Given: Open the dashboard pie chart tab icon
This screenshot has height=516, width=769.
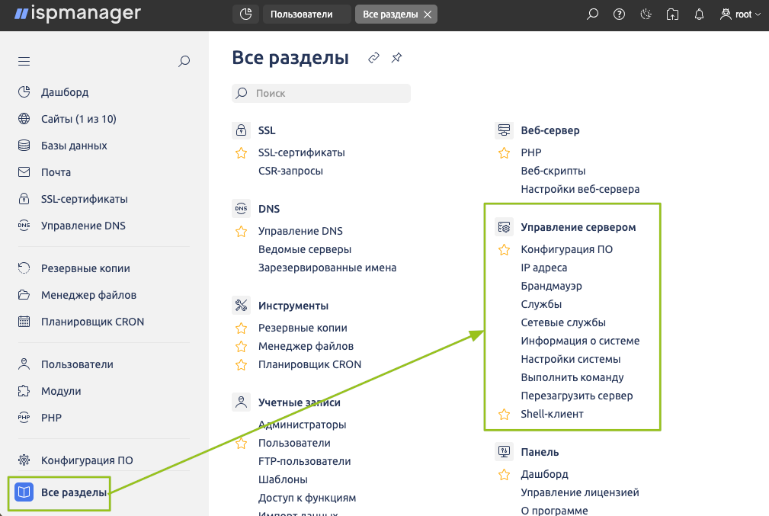Looking at the screenshot, I should 245,14.
